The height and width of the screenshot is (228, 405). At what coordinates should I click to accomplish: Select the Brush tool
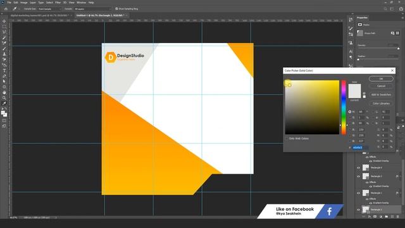point(4,49)
